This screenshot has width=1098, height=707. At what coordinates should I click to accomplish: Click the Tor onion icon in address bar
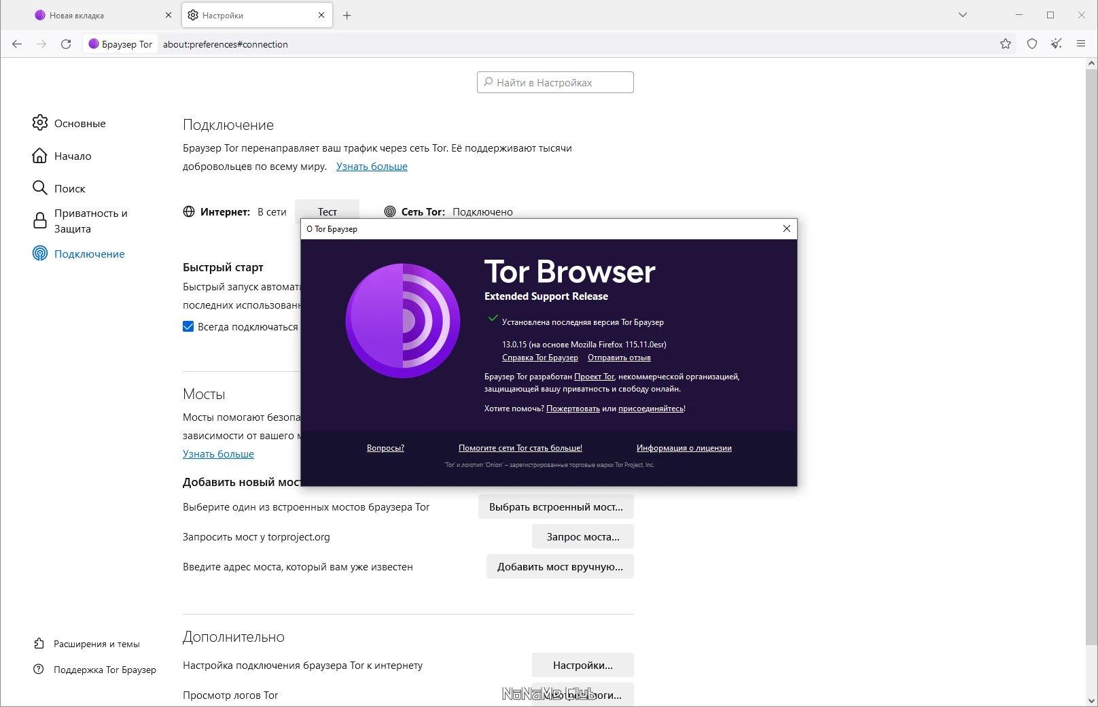pos(94,44)
